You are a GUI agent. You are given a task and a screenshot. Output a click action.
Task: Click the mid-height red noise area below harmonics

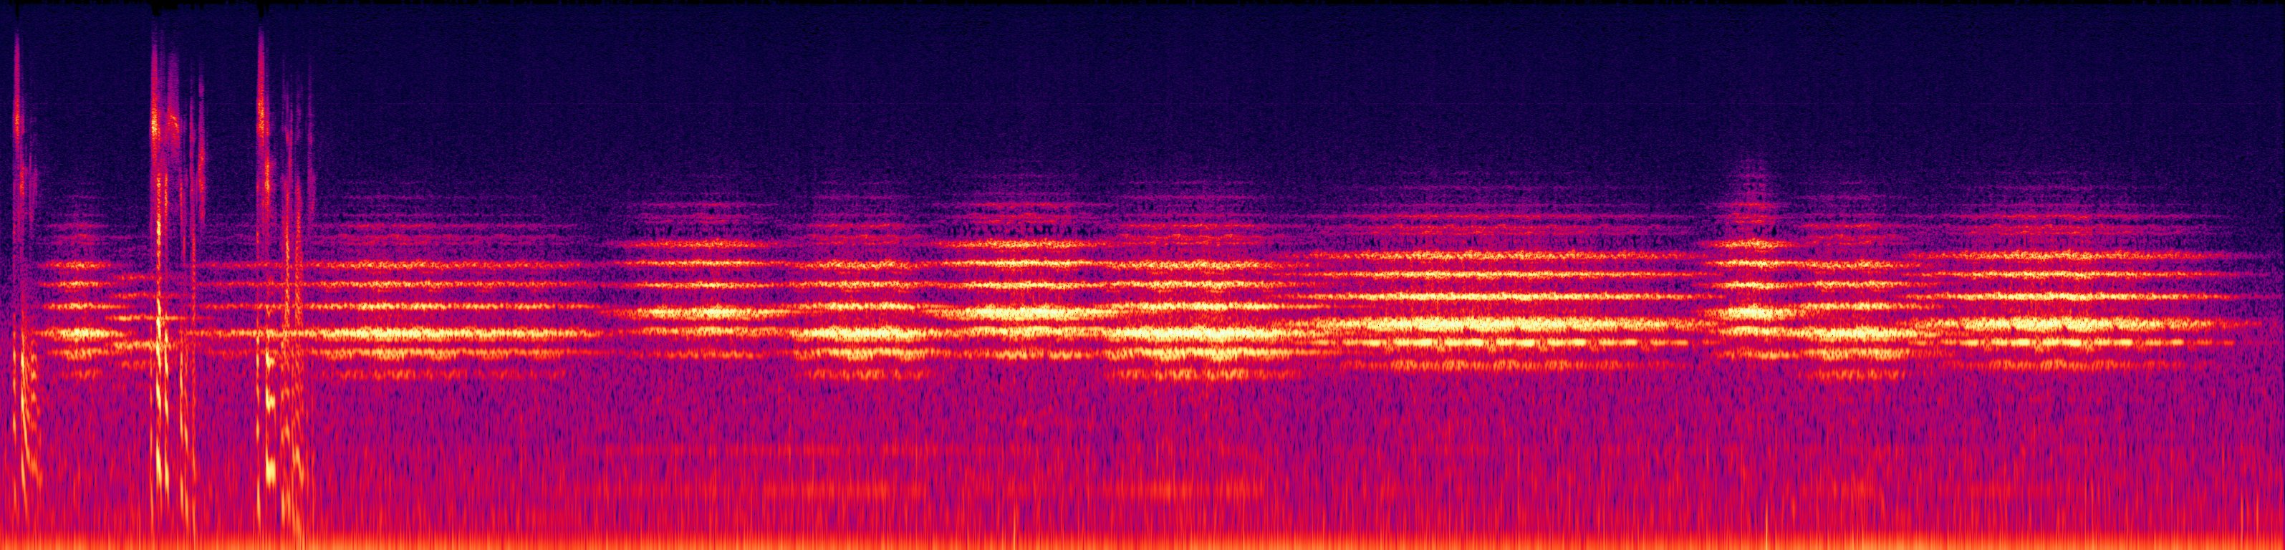[1153, 426]
